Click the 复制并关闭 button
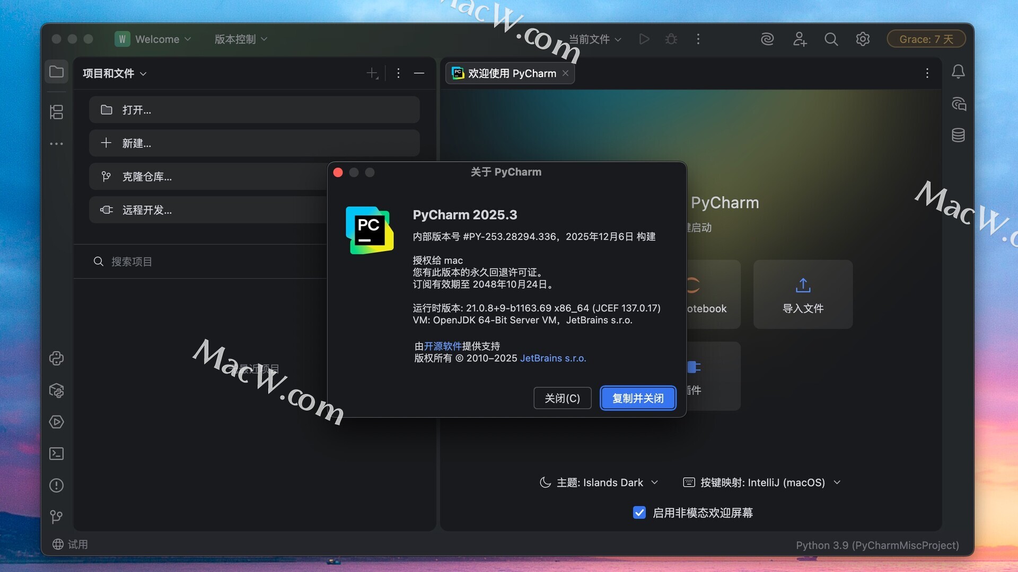The image size is (1018, 572). 638,398
